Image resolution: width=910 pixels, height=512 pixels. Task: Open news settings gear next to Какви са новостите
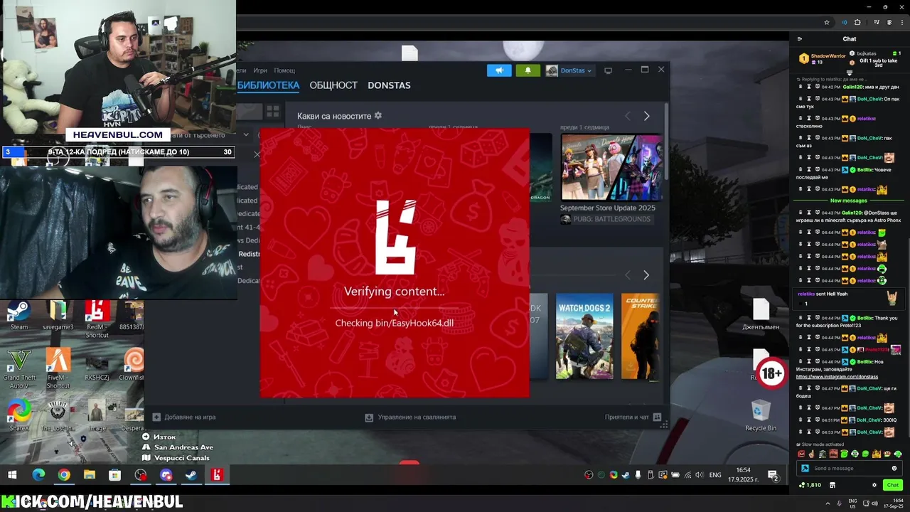(x=378, y=115)
